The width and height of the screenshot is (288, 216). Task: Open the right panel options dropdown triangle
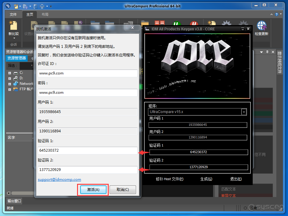tap(261, 52)
